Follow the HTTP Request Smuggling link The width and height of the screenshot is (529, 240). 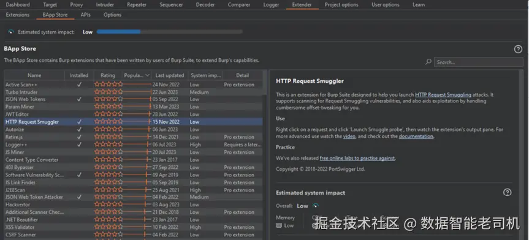click(x=443, y=95)
